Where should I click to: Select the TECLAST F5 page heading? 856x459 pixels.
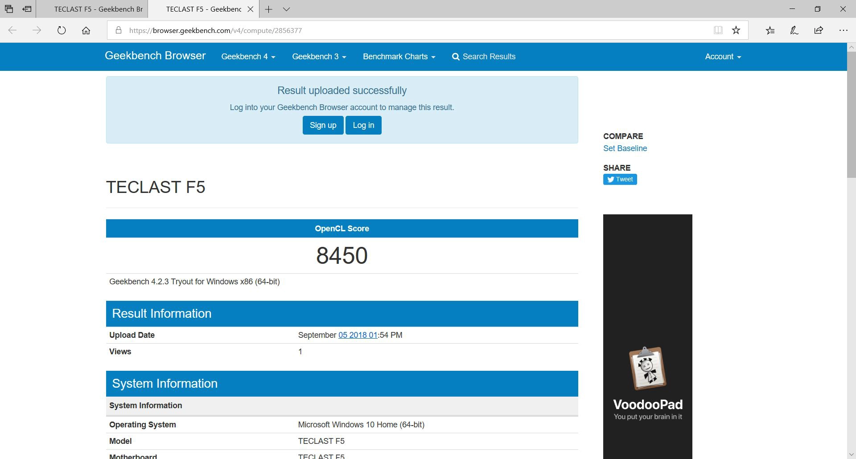(156, 187)
